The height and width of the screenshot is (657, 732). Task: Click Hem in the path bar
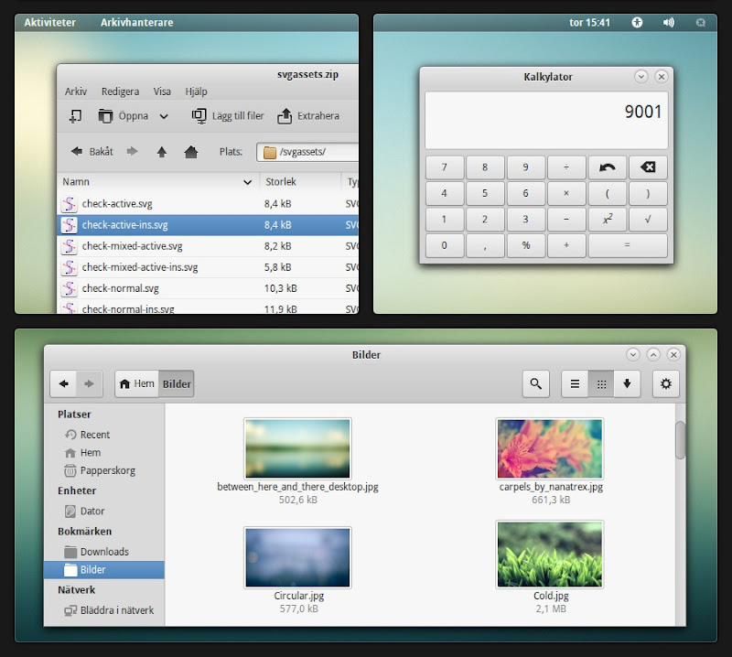click(x=137, y=383)
